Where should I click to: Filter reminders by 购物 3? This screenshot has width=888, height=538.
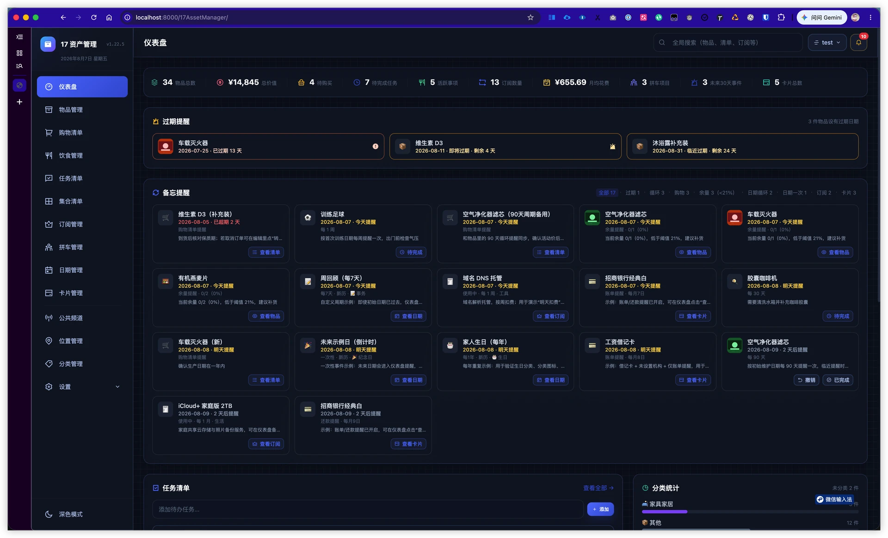click(x=682, y=193)
